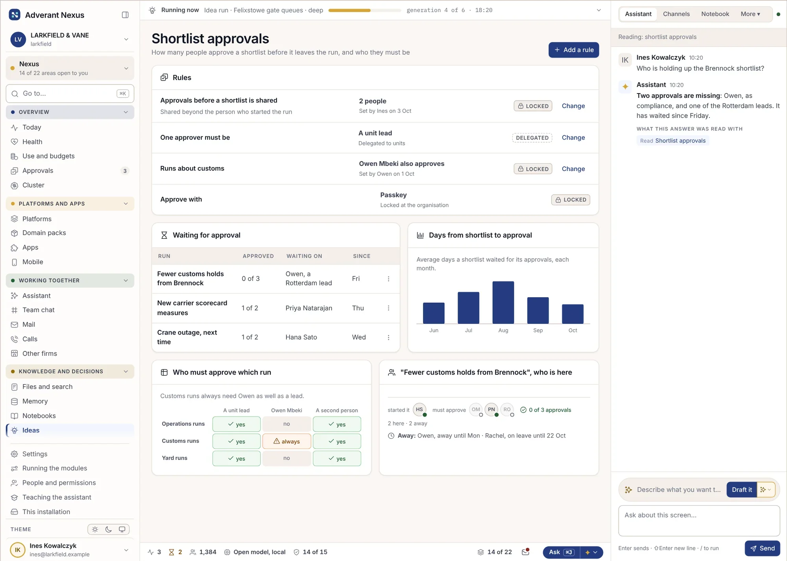Collapse the OVERVIEW section
Image resolution: width=787 pixels, height=561 pixels.
click(70, 112)
